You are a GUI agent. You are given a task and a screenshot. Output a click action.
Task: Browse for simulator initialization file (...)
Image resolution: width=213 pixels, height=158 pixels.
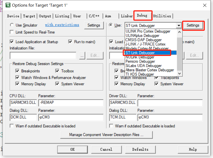[x=82, y=56]
